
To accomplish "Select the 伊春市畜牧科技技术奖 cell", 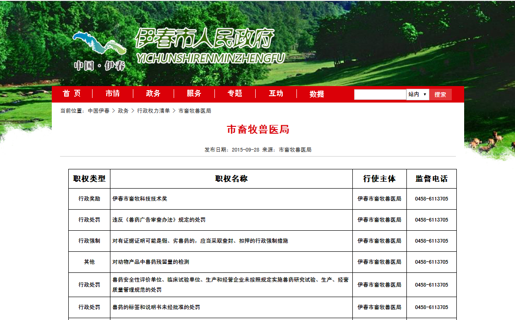I will pyautogui.click(x=231, y=199).
